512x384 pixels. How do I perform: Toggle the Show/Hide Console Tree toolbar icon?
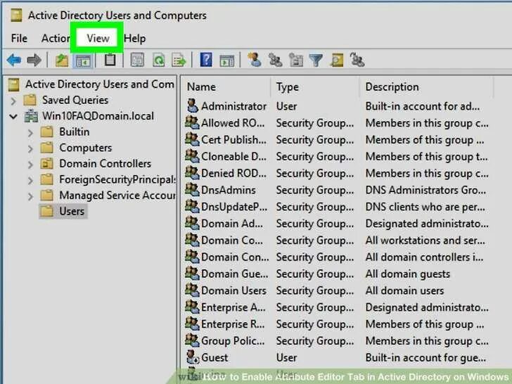pos(83,60)
